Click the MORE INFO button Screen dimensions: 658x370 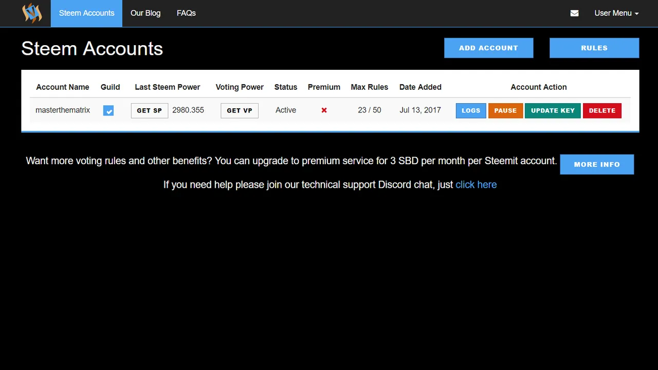[x=597, y=164]
